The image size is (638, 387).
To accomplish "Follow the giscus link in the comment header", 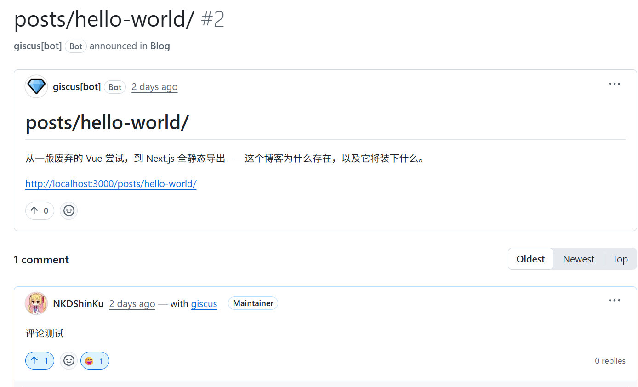I will 204,304.
